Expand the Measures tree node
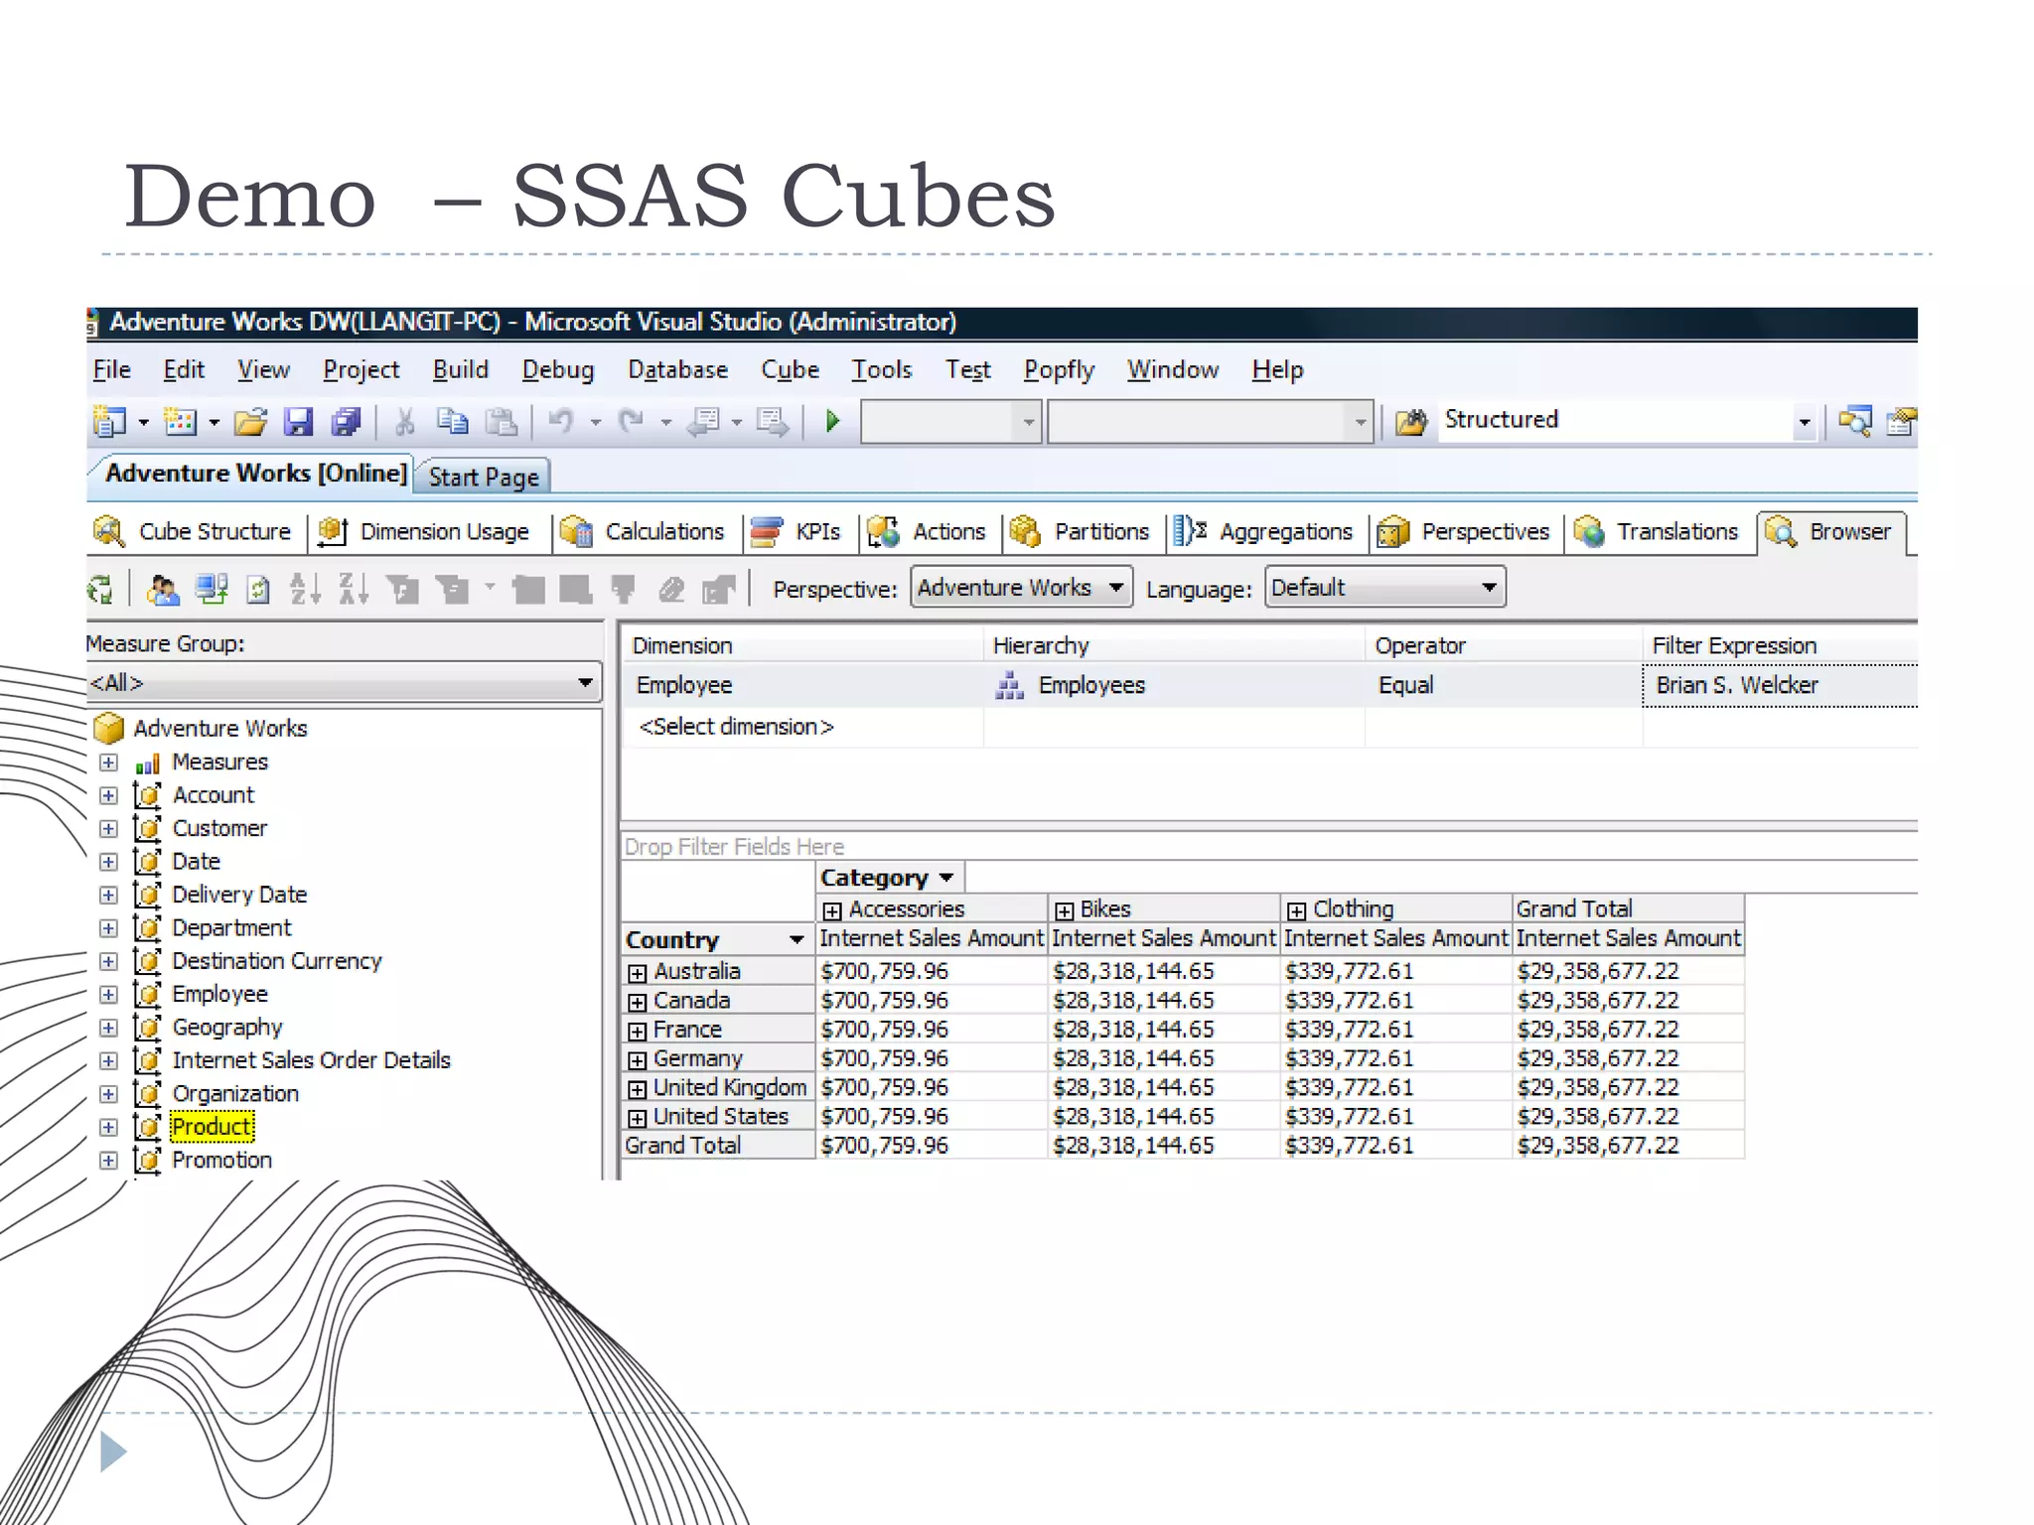The height and width of the screenshot is (1525, 2034). 108,763
